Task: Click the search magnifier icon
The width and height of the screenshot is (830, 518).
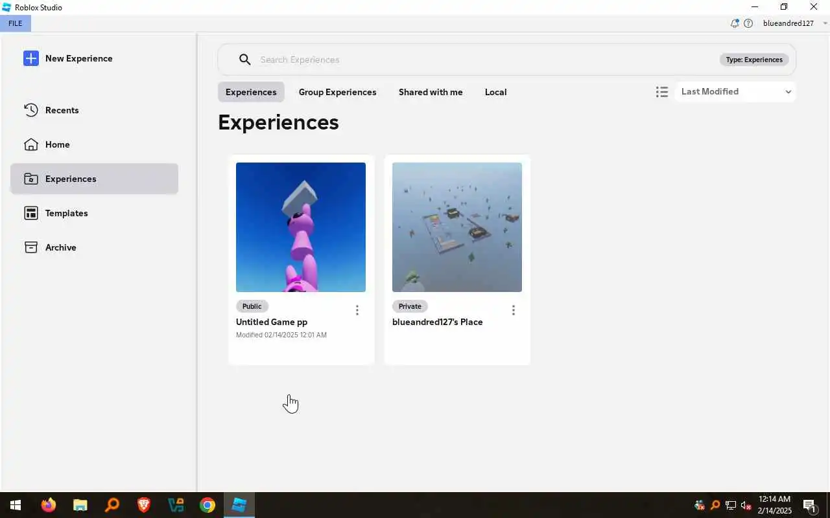Action: pyautogui.click(x=244, y=60)
